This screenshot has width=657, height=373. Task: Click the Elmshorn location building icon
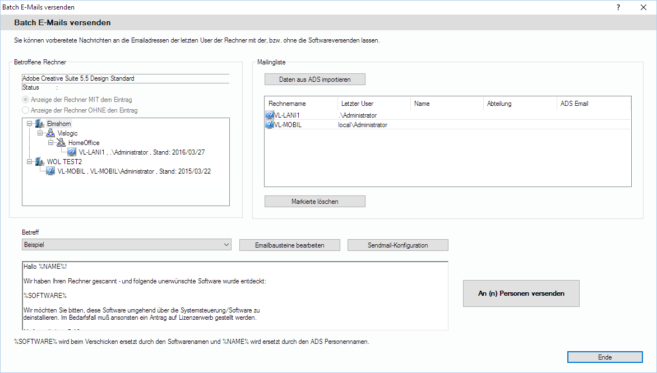point(40,124)
